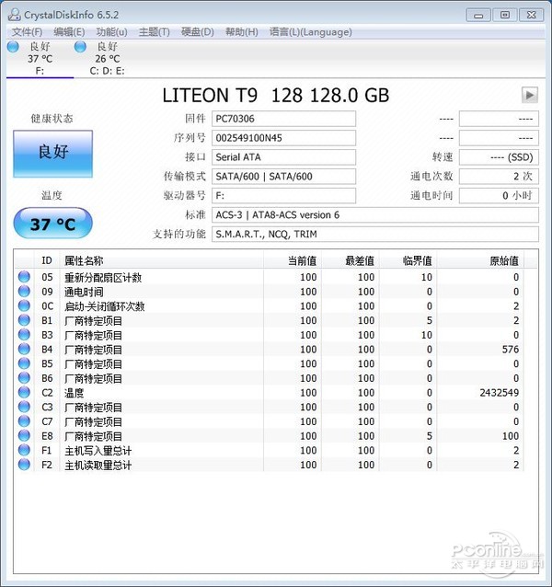Maximize the CrystalDiskInfo window
Screen dimensions: 552x587
(505, 15)
